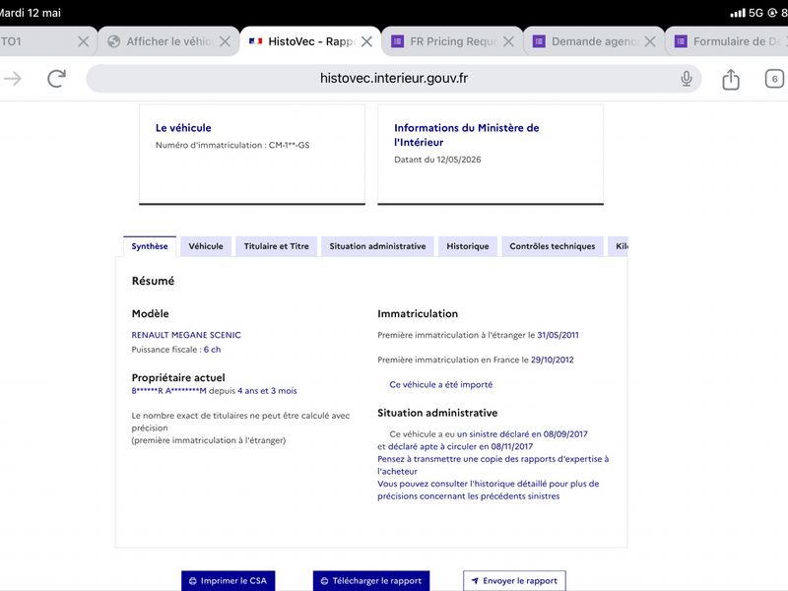This screenshot has width=788, height=591.
Task: Close the Demande agence tab
Action: coord(650,41)
